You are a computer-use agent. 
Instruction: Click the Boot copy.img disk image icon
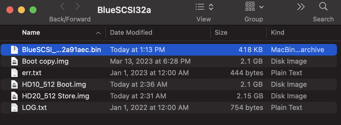point(14,61)
